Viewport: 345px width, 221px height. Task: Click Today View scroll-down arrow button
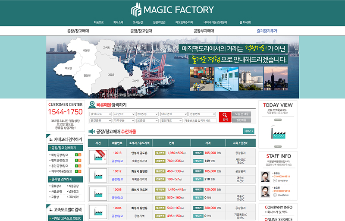click(x=278, y=146)
